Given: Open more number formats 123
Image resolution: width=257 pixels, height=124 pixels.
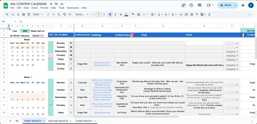Looking at the screenshot, I should [x=70, y=14].
